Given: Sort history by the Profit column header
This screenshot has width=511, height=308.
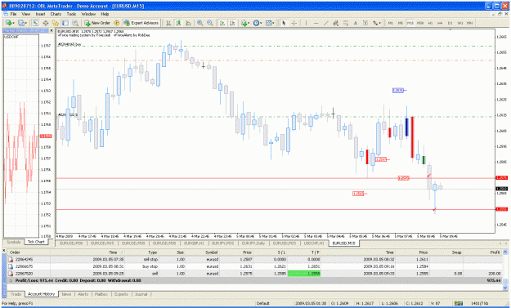Looking at the screenshot, I should [x=495, y=252].
